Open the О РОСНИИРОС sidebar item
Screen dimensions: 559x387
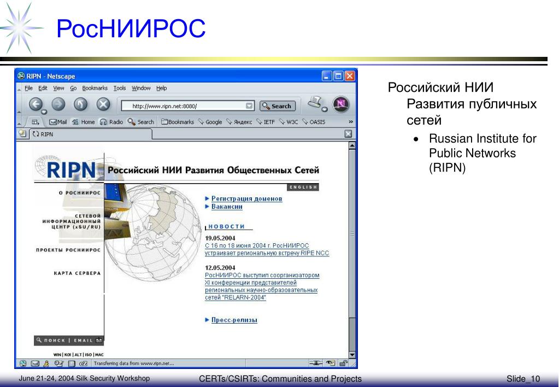click(80, 192)
